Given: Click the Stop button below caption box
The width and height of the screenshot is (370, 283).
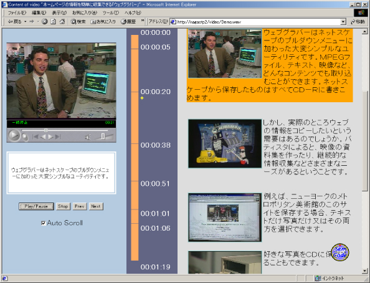Looking at the screenshot, I should pos(63,206).
